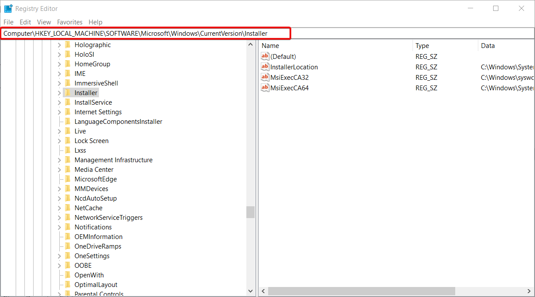
Task: Click the Media Center folder icon
Action: pos(67,169)
